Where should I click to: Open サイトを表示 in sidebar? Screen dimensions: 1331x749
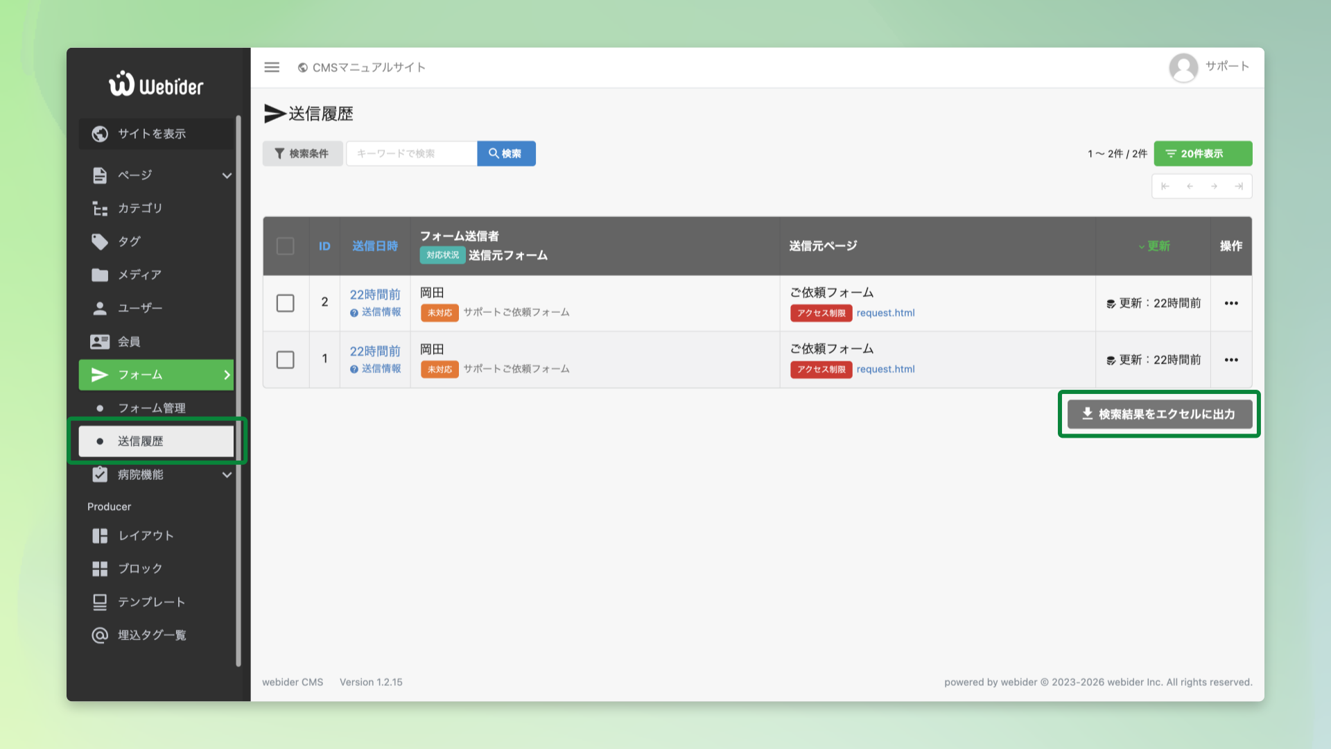156,134
